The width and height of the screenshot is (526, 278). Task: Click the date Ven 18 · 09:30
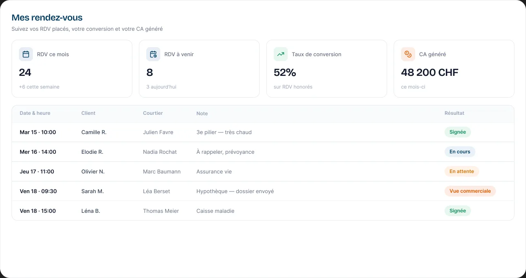click(x=38, y=191)
